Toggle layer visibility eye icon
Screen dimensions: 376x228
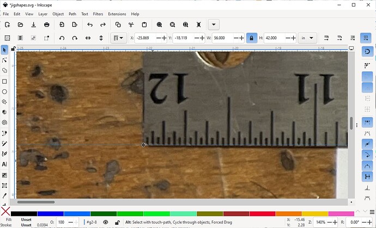point(106,222)
